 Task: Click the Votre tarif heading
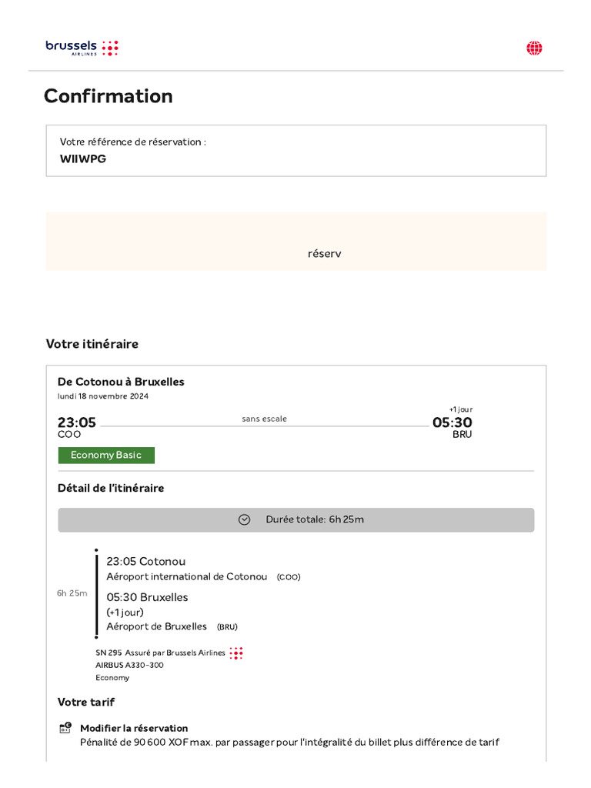(86, 702)
